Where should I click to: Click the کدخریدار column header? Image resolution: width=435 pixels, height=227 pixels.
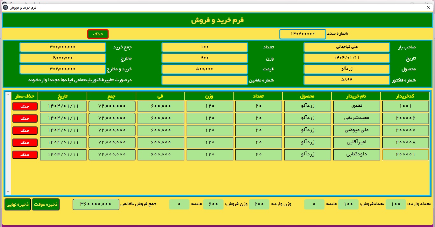[x=405, y=96]
